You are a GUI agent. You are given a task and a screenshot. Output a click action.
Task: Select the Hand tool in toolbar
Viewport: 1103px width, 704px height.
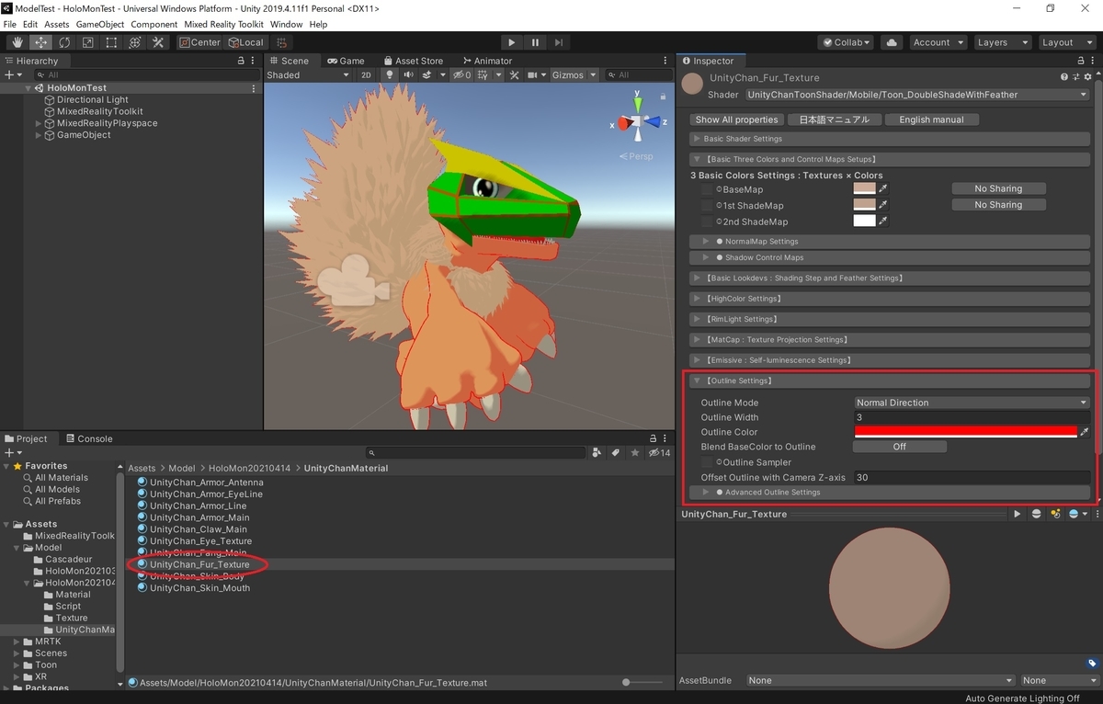17,42
